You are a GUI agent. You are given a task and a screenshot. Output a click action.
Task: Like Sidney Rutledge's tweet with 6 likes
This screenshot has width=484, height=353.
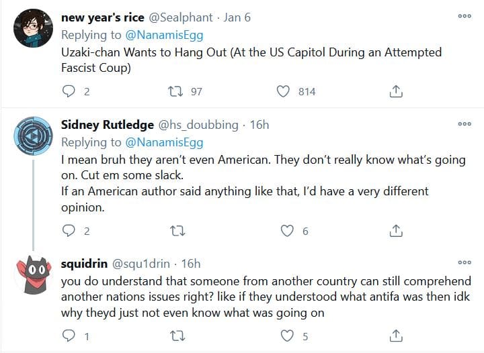288,231
